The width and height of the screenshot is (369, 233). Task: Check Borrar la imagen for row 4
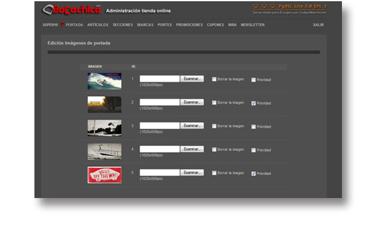[214, 150]
